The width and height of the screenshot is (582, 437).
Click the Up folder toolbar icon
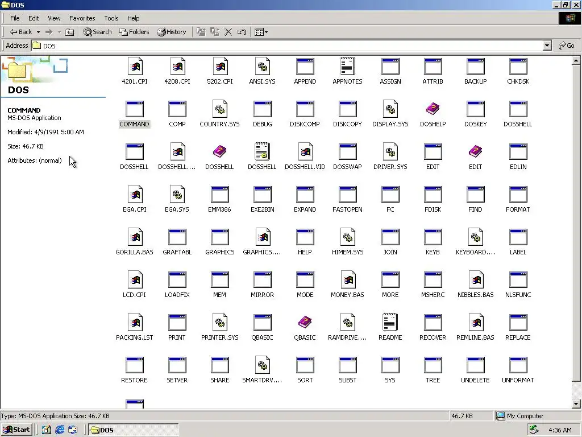[69, 32]
